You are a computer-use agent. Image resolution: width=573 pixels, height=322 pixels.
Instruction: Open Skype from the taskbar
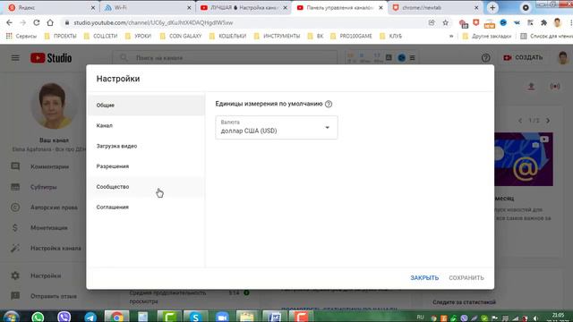click(195, 317)
